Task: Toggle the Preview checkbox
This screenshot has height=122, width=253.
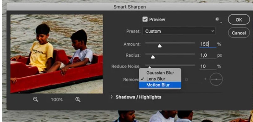Action: (x=145, y=20)
